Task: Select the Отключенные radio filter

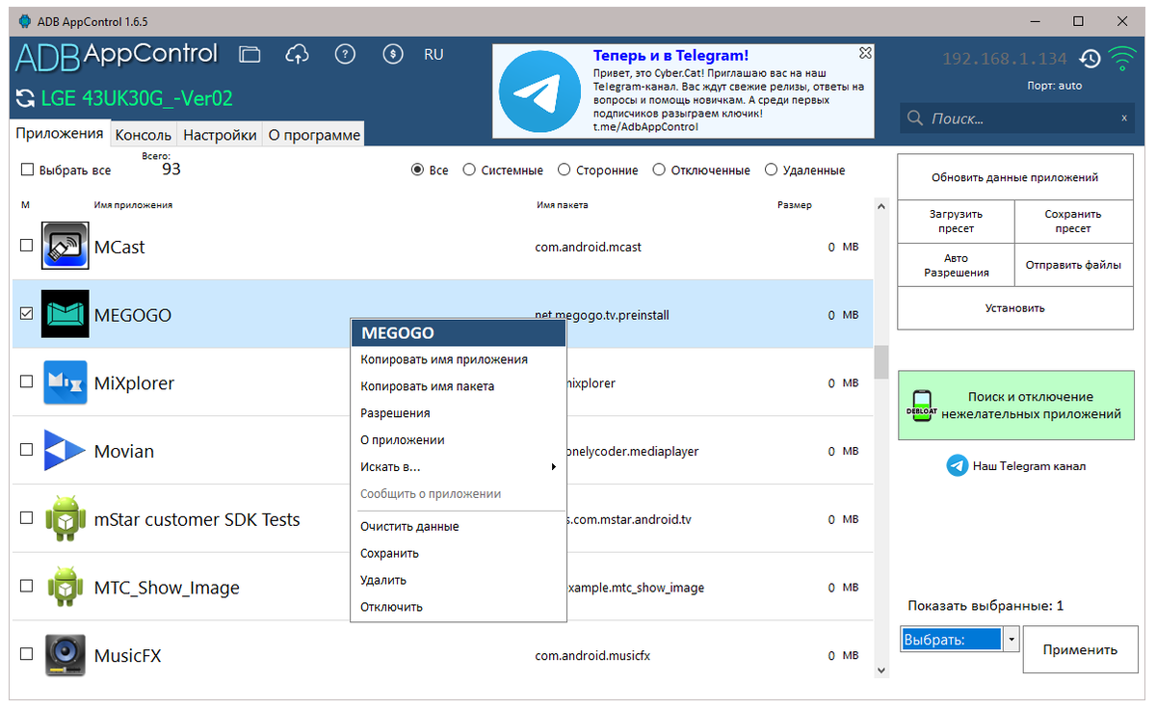Action: click(659, 170)
